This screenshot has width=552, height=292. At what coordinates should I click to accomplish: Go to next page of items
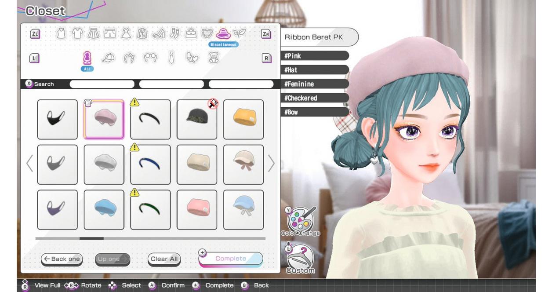[271, 164]
